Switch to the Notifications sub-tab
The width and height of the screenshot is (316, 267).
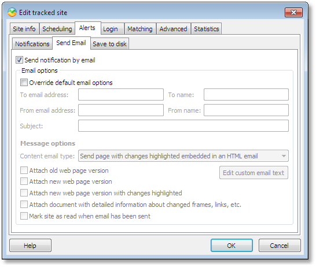point(32,44)
